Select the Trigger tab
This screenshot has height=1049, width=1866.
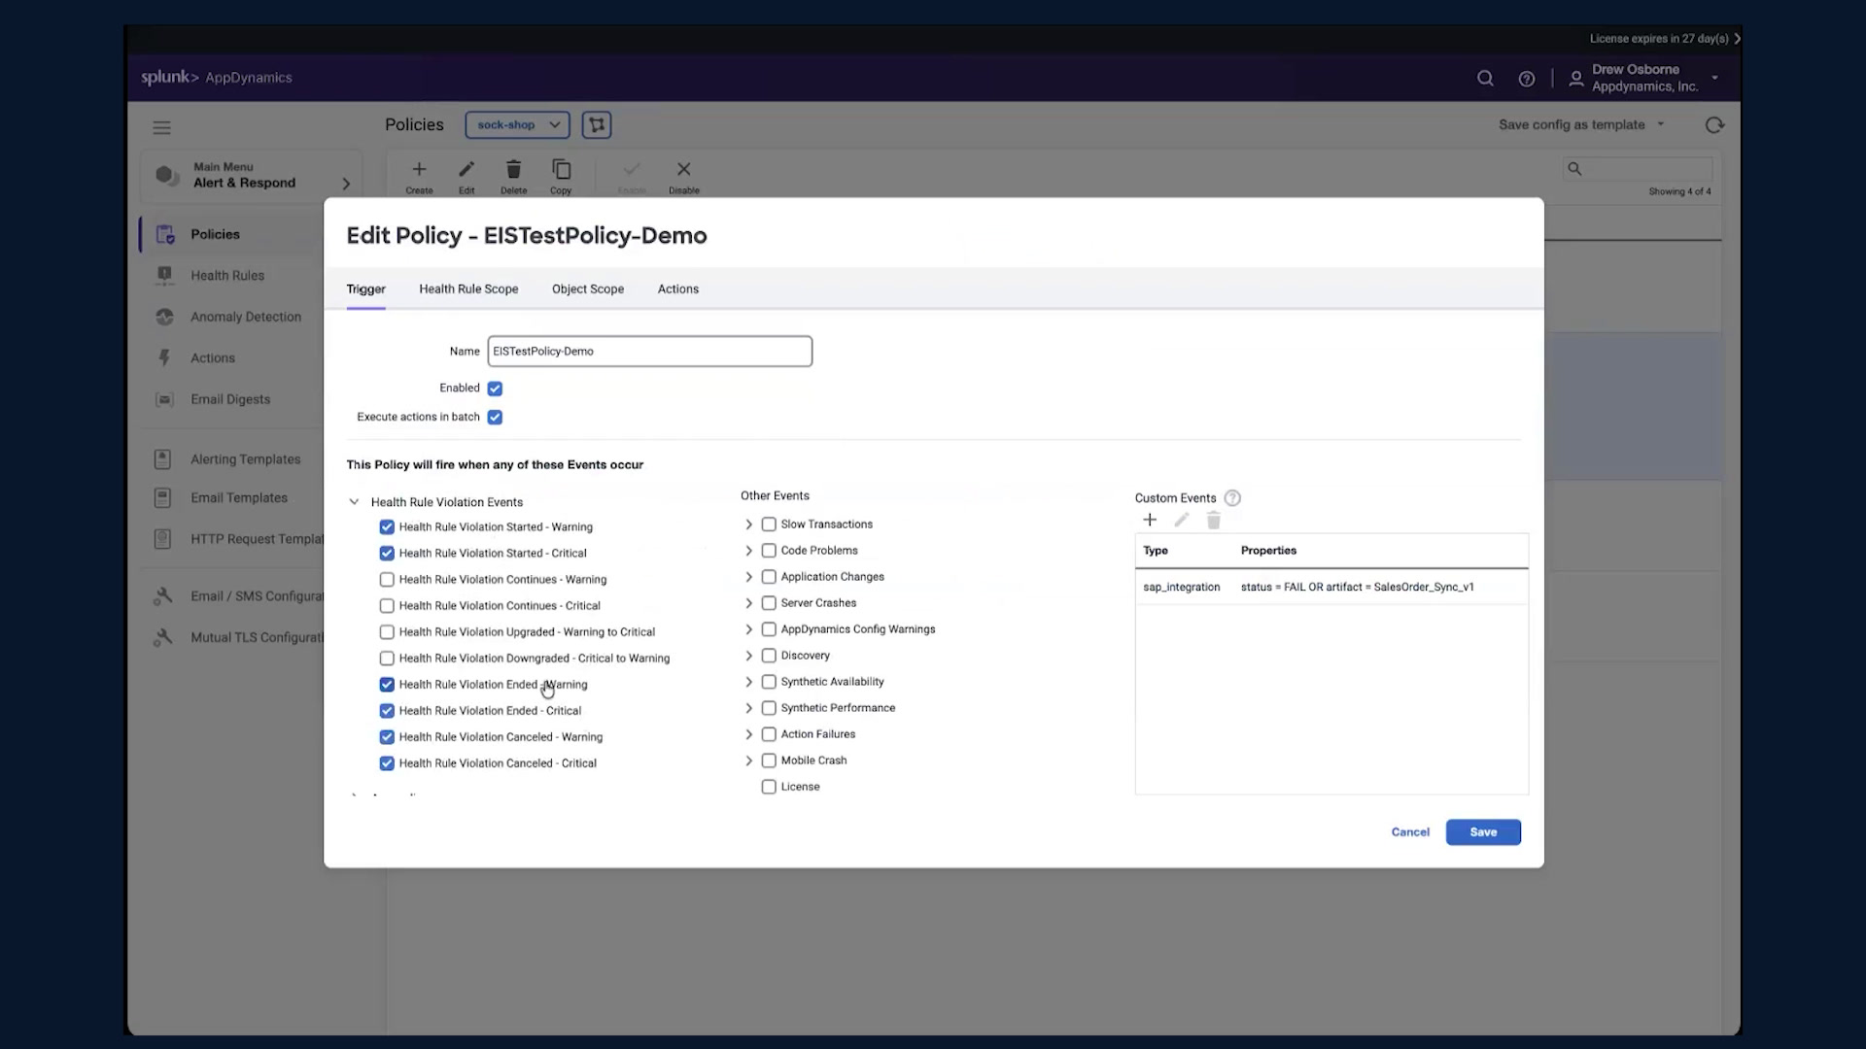pos(366,289)
